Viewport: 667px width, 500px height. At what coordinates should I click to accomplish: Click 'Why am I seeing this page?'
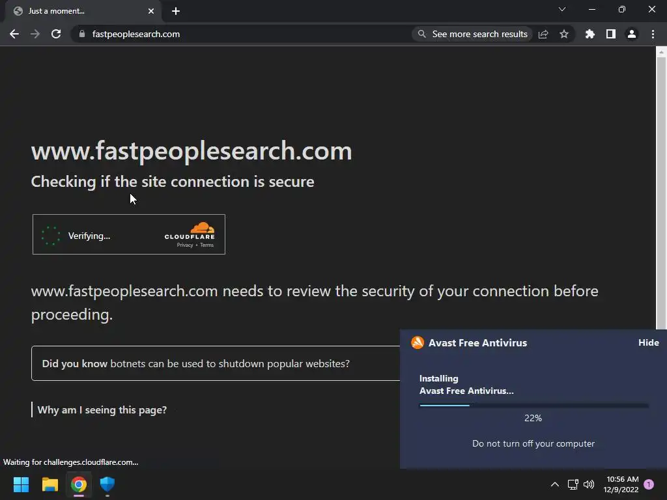click(x=102, y=410)
